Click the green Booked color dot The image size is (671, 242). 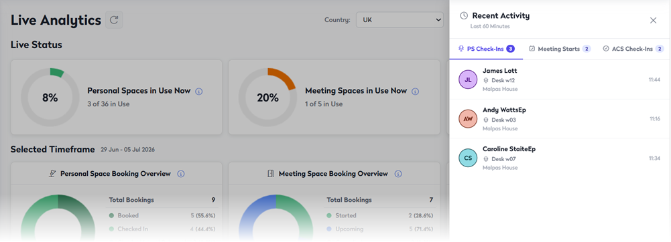click(x=111, y=216)
